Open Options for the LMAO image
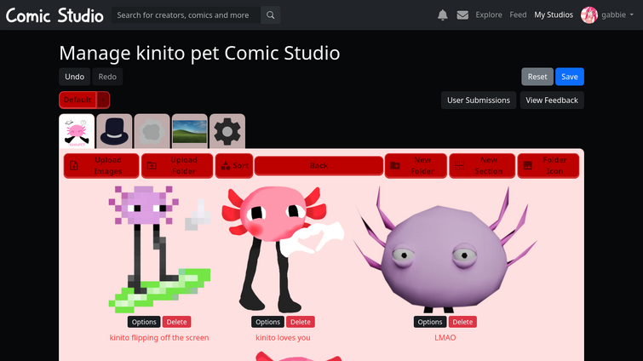Image resolution: width=643 pixels, height=361 pixels. click(x=430, y=322)
